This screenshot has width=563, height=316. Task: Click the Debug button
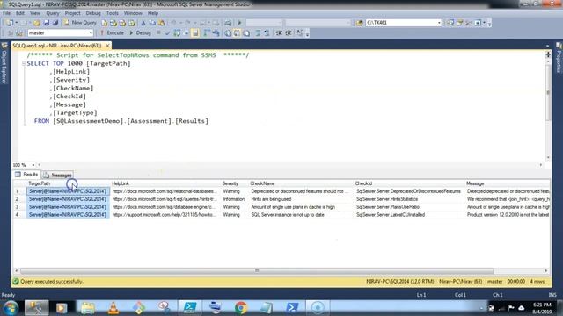coord(140,33)
